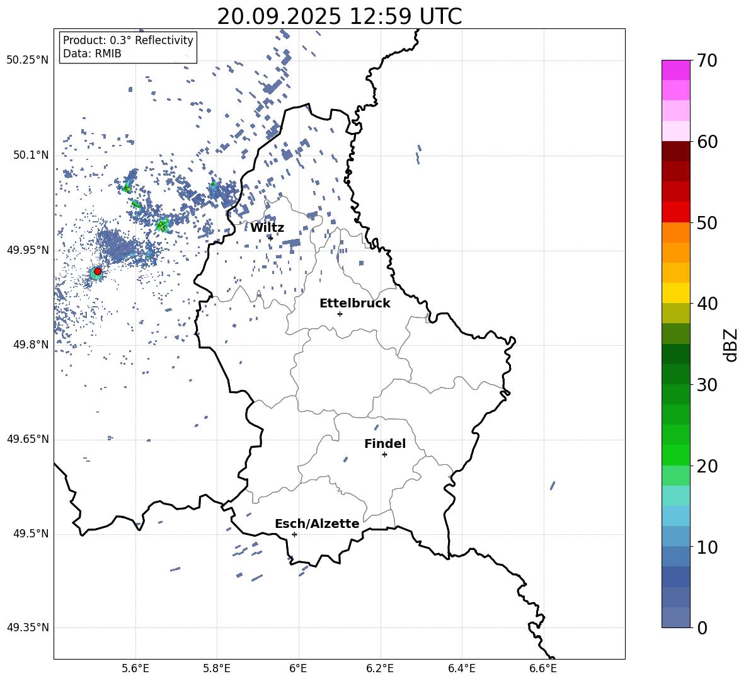Click the 10 value on colorbar
The height and width of the screenshot is (681, 746).
(x=707, y=547)
